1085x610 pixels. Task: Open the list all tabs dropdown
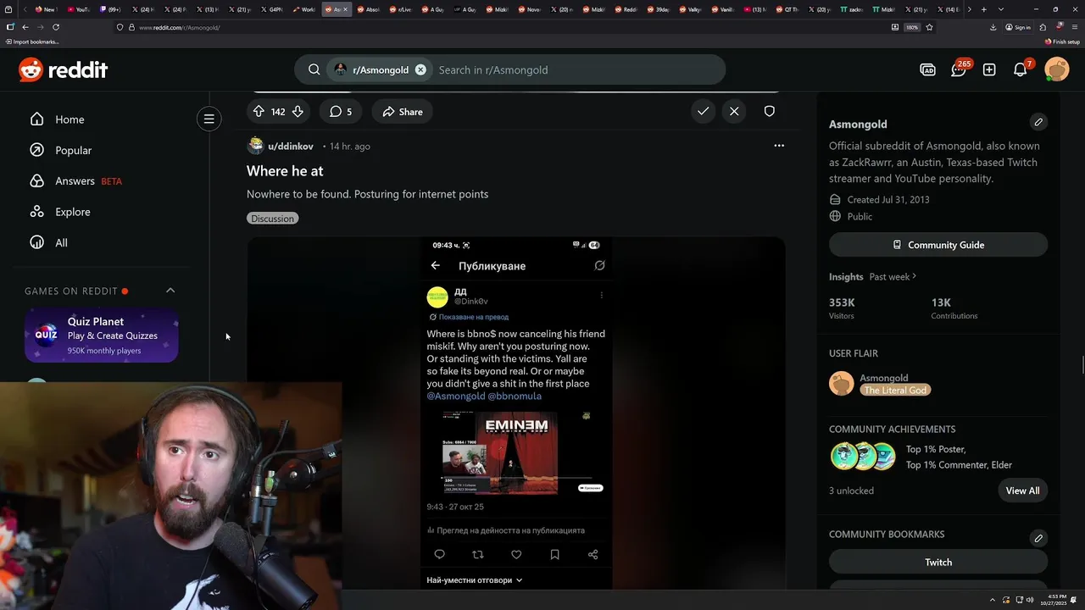tap(1001, 9)
